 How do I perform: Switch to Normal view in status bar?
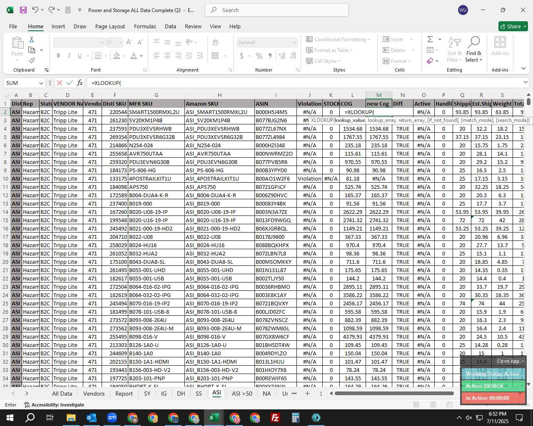tap(416, 404)
